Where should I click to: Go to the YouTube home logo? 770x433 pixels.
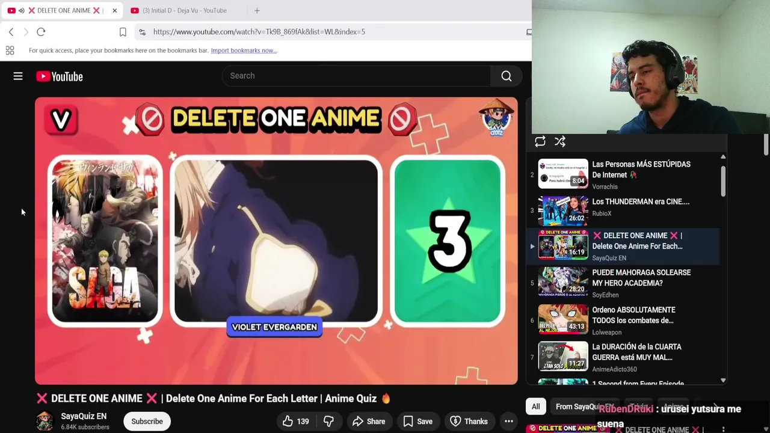click(x=60, y=76)
